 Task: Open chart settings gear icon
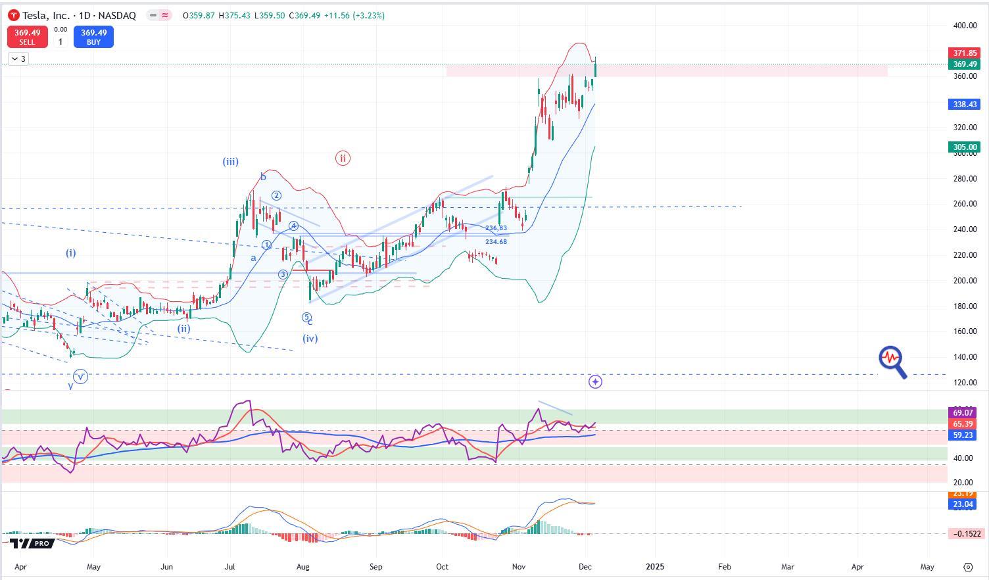[968, 566]
